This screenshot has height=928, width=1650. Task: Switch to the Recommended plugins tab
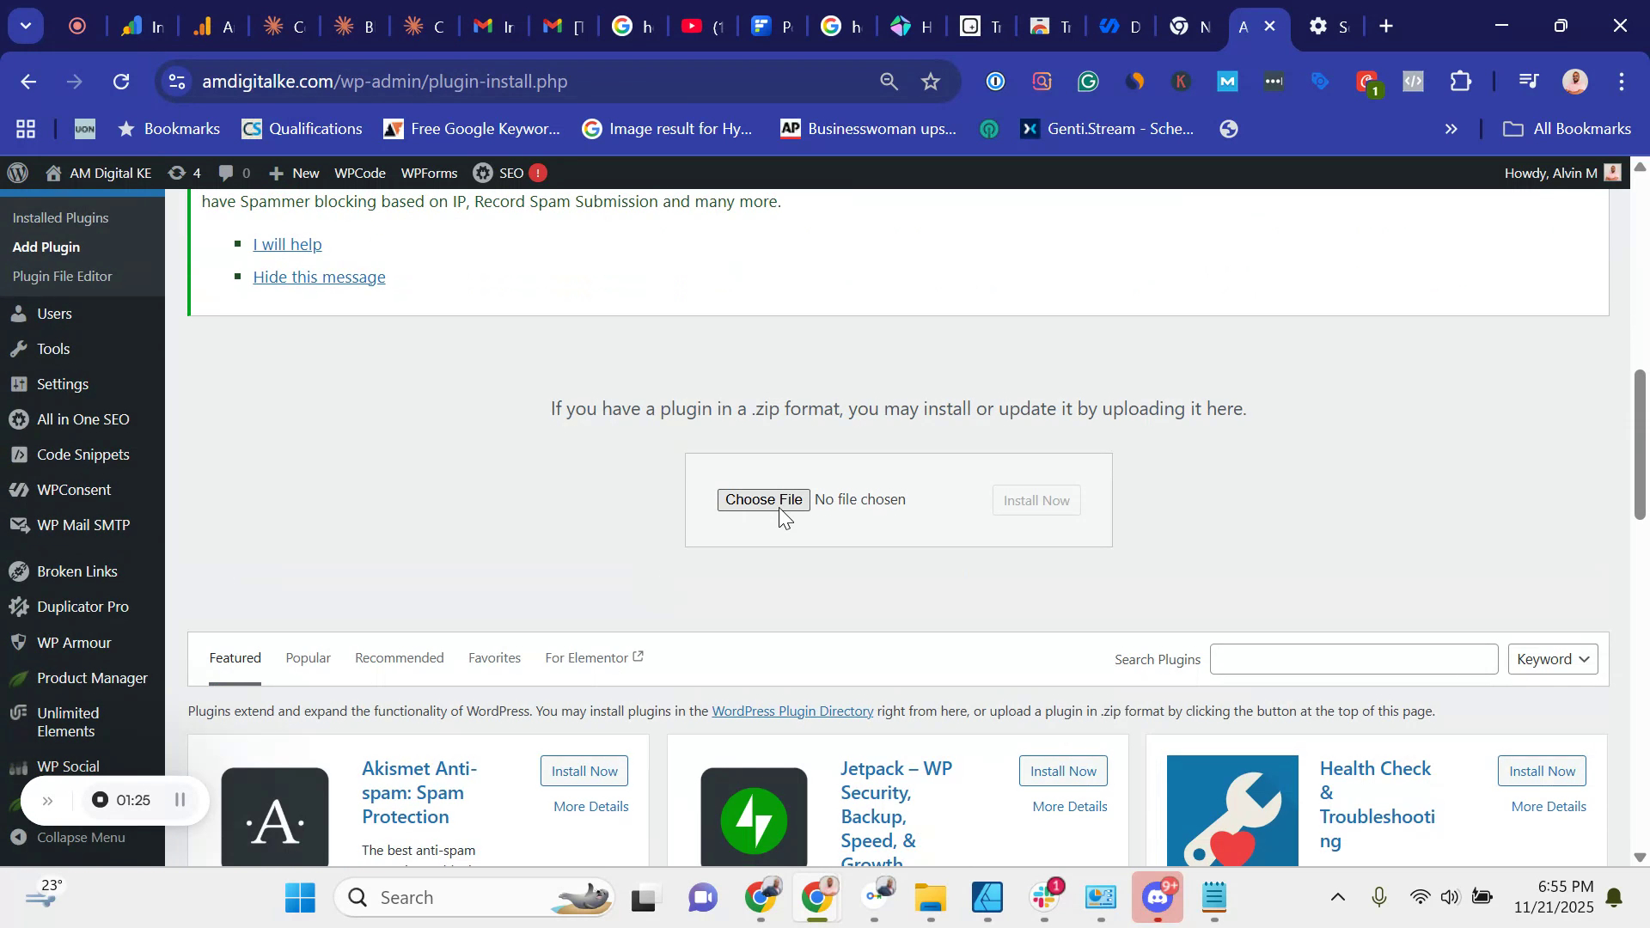398,657
